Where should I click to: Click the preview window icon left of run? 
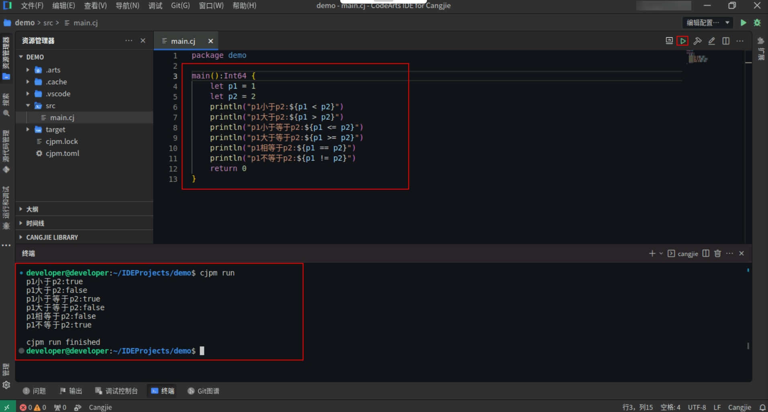[x=669, y=41]
